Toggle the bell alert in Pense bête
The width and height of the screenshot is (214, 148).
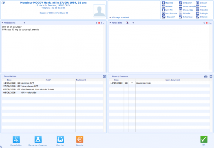(x=127, y=23)
